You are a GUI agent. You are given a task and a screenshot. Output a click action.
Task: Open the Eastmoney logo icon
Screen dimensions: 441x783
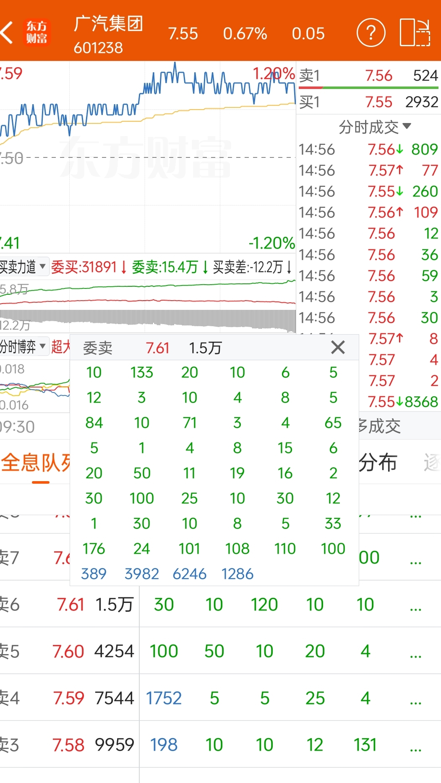[x=37, y=32]
